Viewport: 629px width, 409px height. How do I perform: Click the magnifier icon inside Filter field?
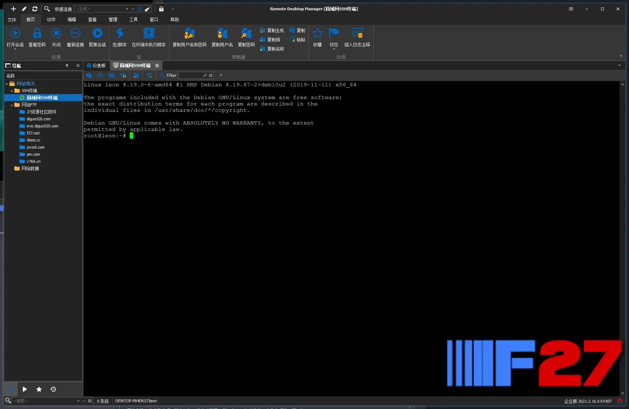(x=205, y=75)
